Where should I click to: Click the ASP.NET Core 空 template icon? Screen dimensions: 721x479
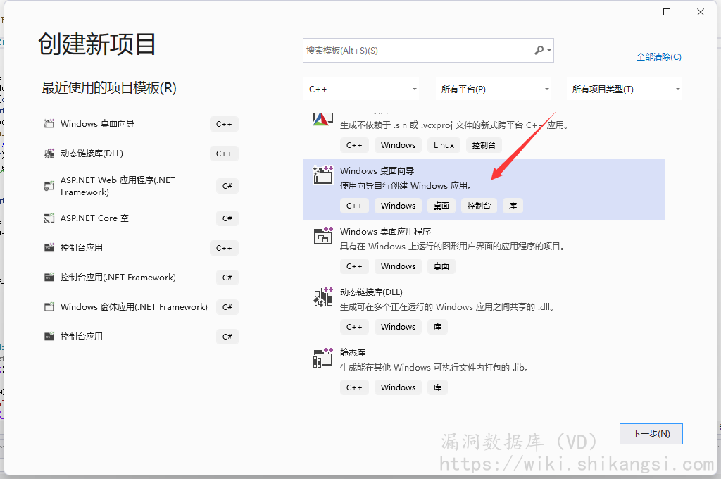(x=49, y=218)
